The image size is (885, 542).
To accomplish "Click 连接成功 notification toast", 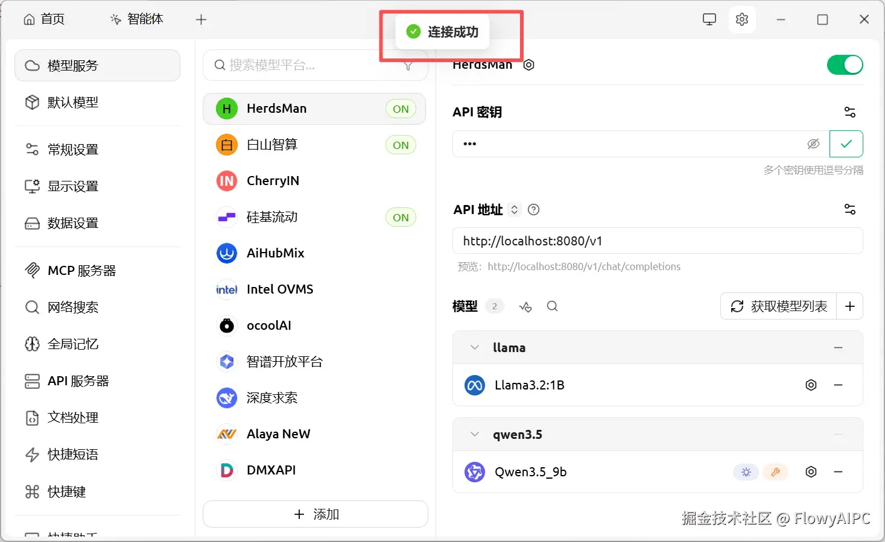I will point(442,32).
